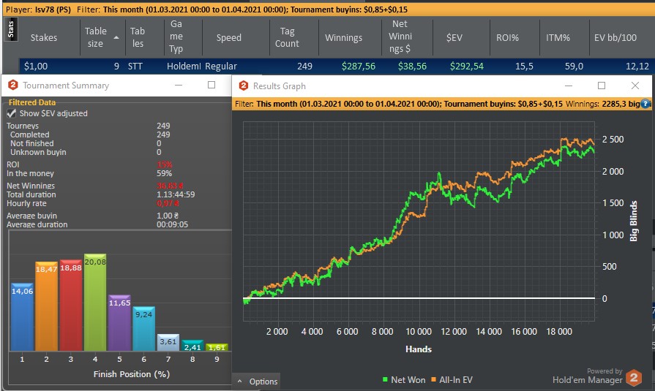Sort by the Game Type column header
The width and height of the screenshot is (655, 391).
176,37
